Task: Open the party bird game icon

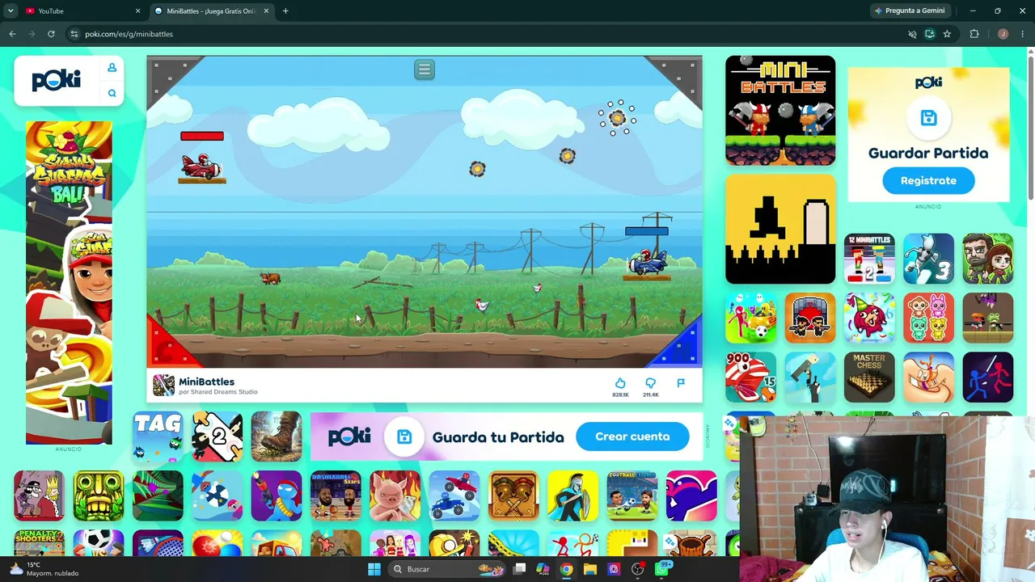Action: (869, 318)
